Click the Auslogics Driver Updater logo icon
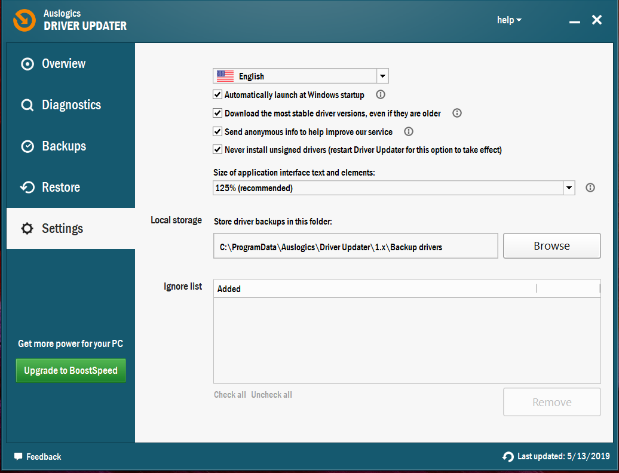This screenshot has height=473, width=619. tap(24, 20)
